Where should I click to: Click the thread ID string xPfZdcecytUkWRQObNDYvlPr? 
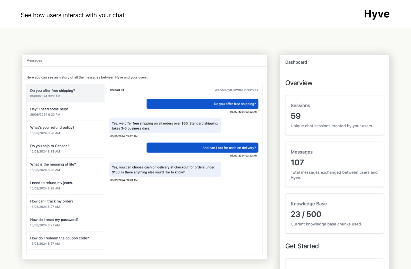pyautogui.click(x=236, y=90)
